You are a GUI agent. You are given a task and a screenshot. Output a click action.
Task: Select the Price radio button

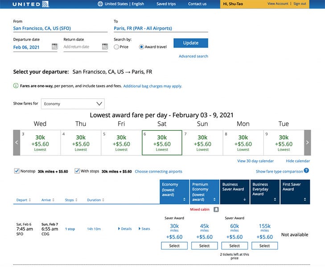(116, 47)
